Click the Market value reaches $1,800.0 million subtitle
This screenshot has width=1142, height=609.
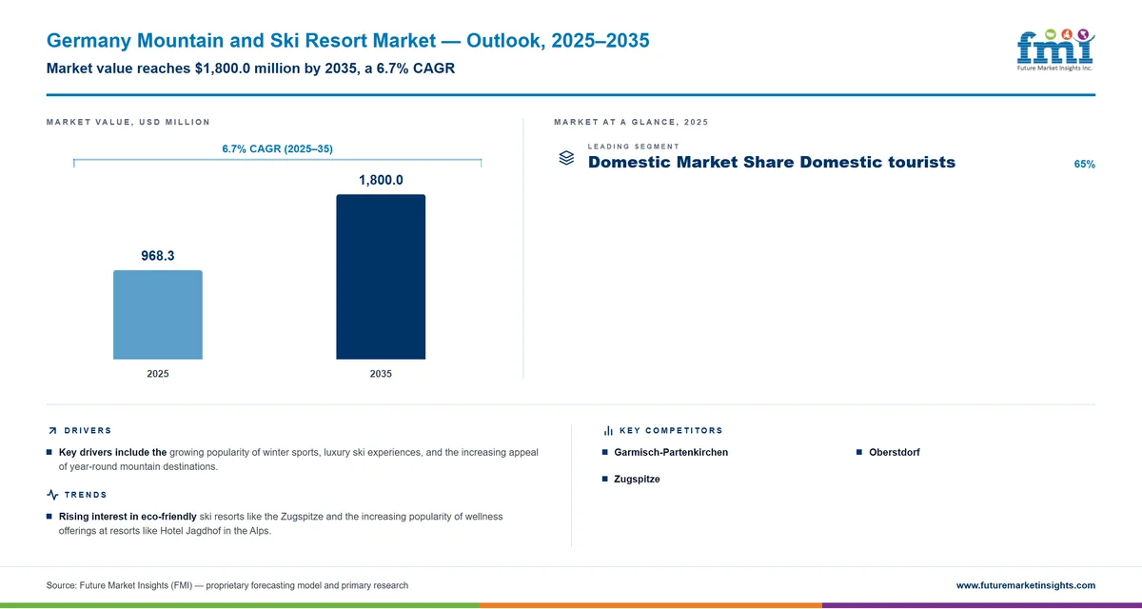(250, 69)
